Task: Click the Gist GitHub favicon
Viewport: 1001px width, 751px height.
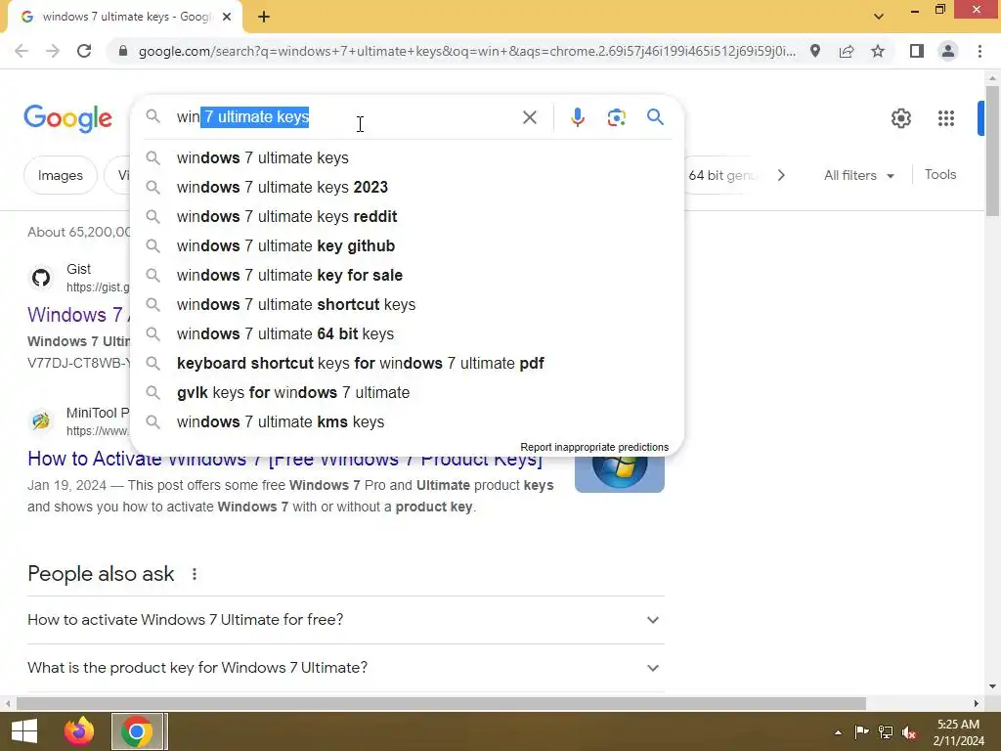Action: pos(41,278)
